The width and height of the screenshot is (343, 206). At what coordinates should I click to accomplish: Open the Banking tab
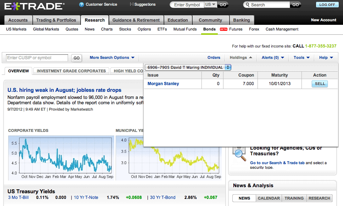(242, 20)
